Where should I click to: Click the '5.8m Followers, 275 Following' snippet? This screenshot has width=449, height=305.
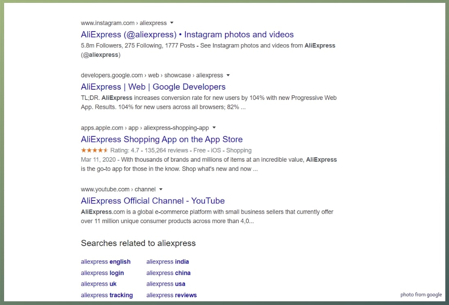[x=208, y=50]
